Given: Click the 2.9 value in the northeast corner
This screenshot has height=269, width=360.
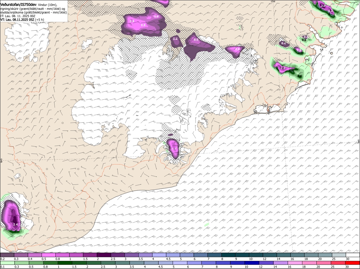Looking at the screenshot, I should pos(323,6).
